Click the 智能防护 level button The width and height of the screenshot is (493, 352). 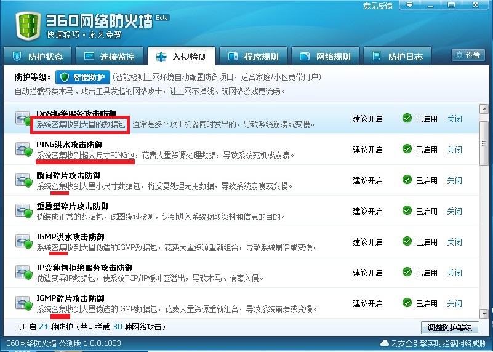pos(82,77)
